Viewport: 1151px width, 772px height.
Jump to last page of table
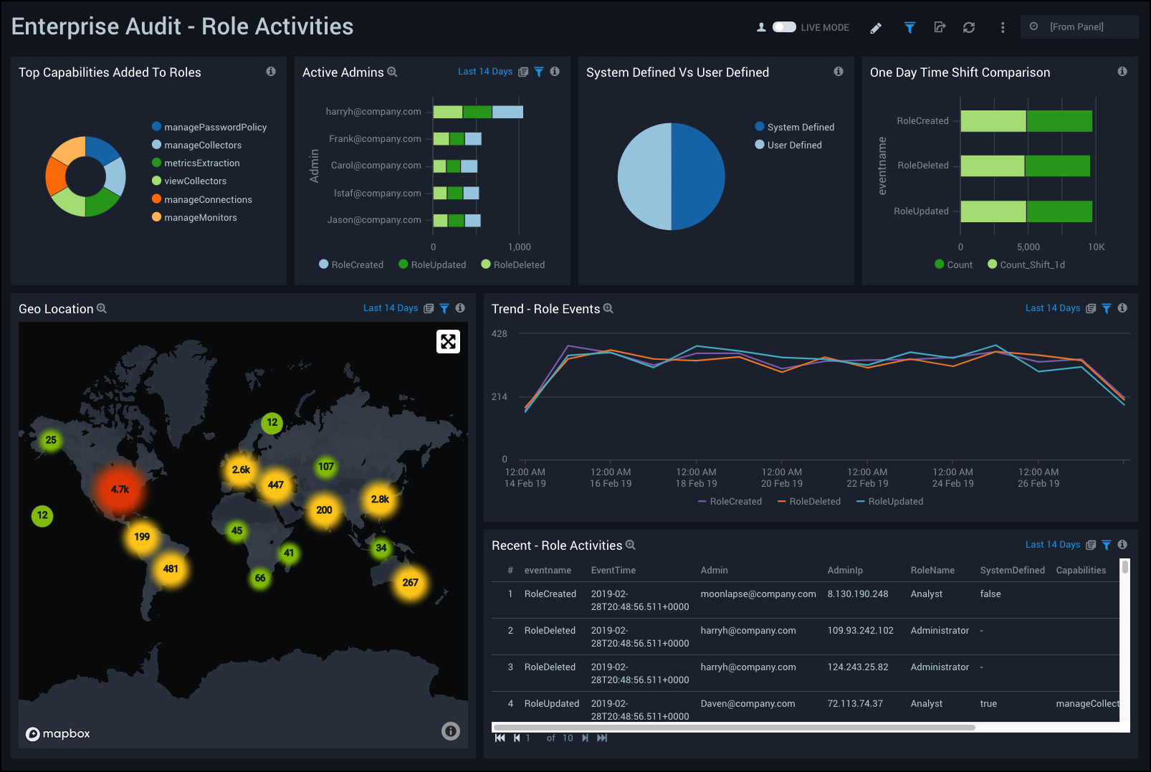(602, 738)
